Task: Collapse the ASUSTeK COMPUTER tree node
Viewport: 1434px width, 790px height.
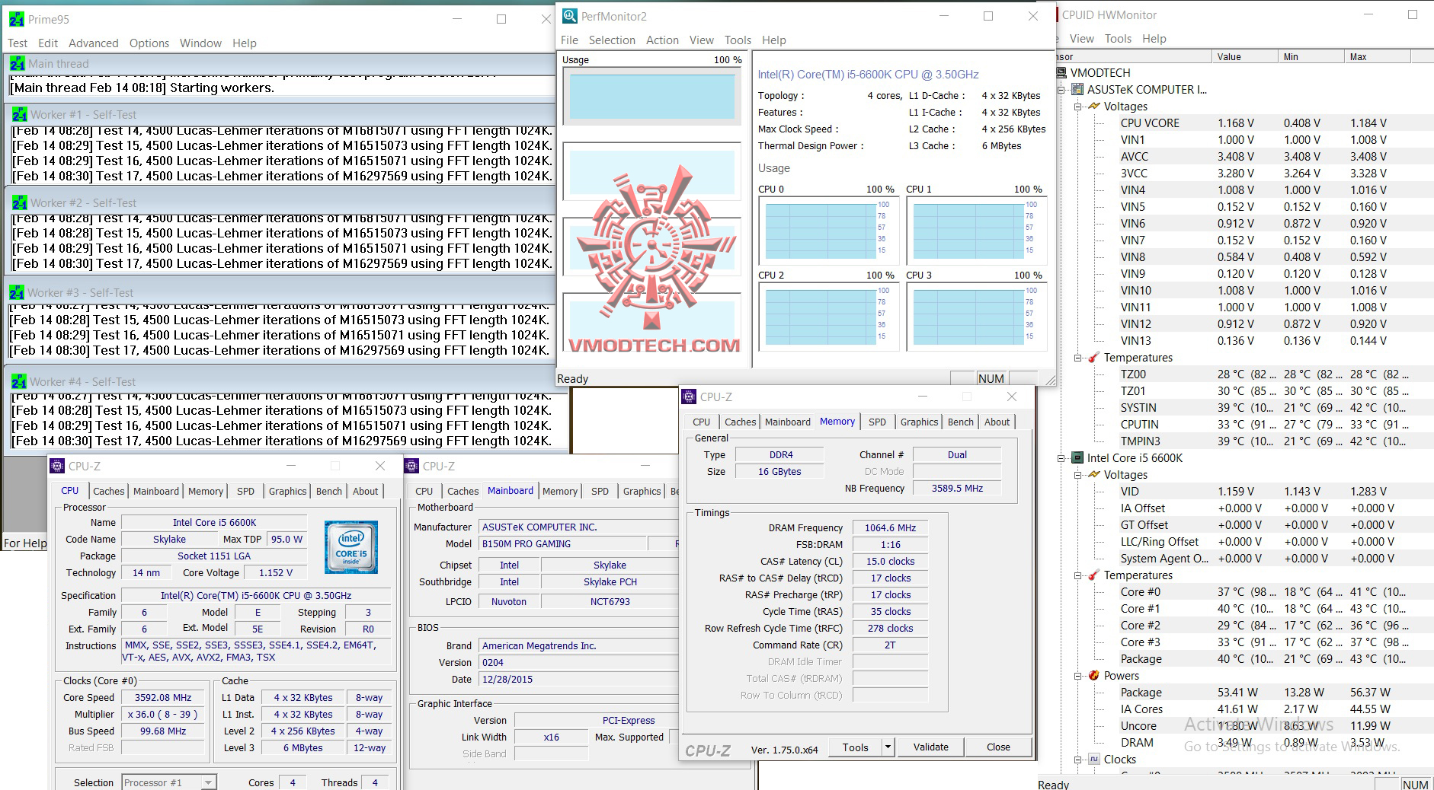Action: pos(1061,90)
